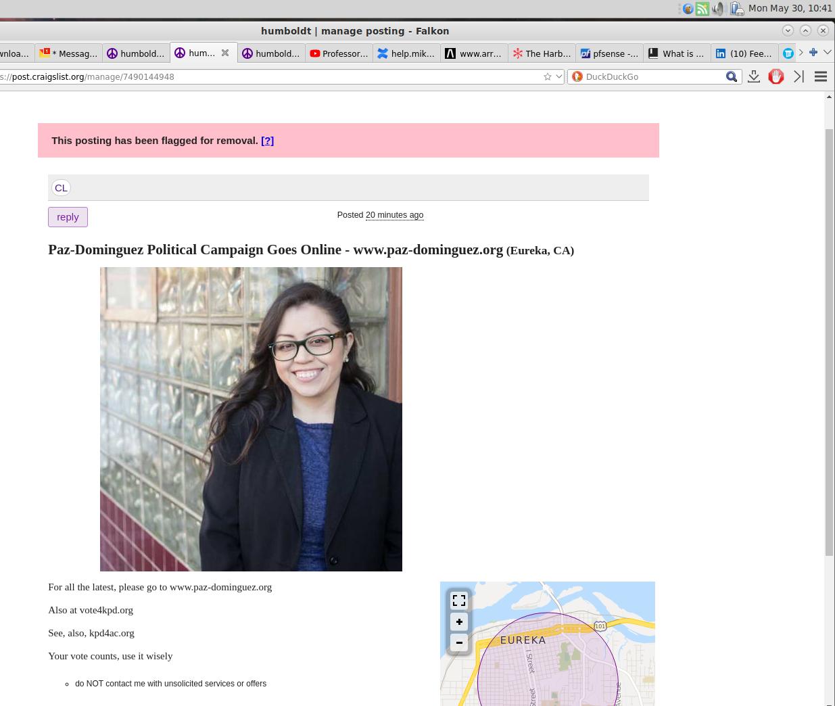Screen dimensions: 835x706
Task: Switch to the help.mik... tab
Action: (406, 53)
